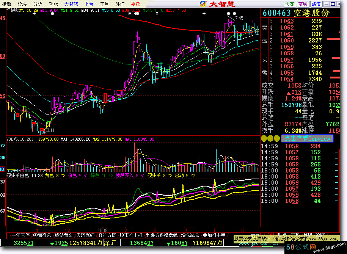Click the leftmost red square signal on chart

click(x=17, y=115)
